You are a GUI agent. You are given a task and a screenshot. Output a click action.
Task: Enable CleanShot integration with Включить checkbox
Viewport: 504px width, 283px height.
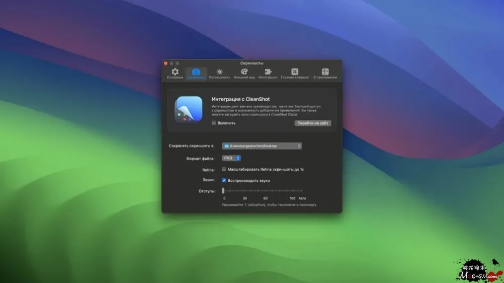214,123
